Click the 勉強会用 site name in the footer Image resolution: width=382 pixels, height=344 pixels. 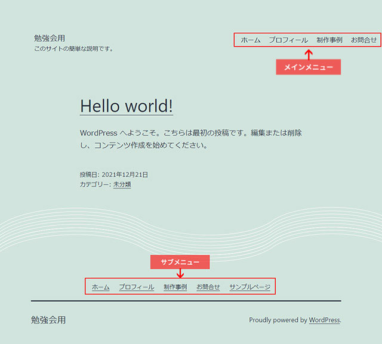pyautogui.click(x=48, y=320)
